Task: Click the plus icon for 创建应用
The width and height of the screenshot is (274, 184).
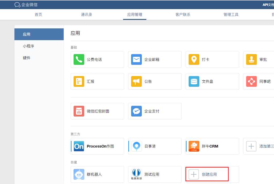Action: [194, 174]
